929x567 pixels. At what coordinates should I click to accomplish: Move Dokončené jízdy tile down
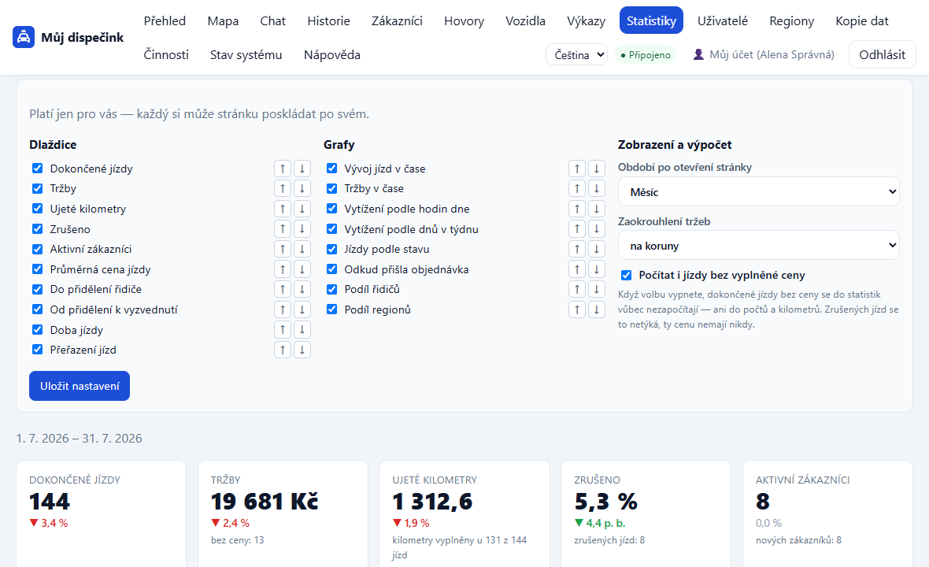coord(302,169)
